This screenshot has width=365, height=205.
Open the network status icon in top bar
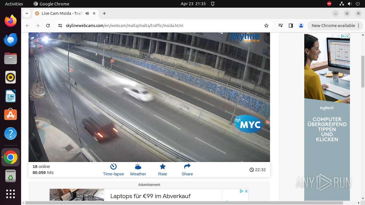tap(342, 4)
